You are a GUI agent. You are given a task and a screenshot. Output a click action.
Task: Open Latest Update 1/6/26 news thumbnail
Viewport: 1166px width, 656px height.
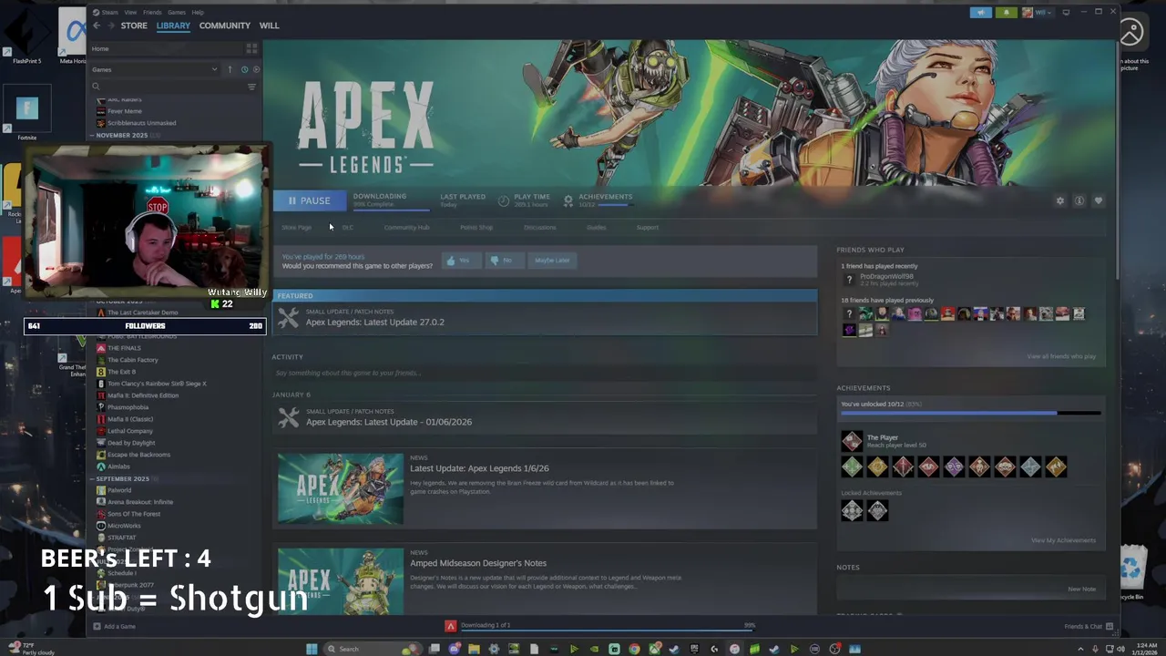(x=341, y=488)
